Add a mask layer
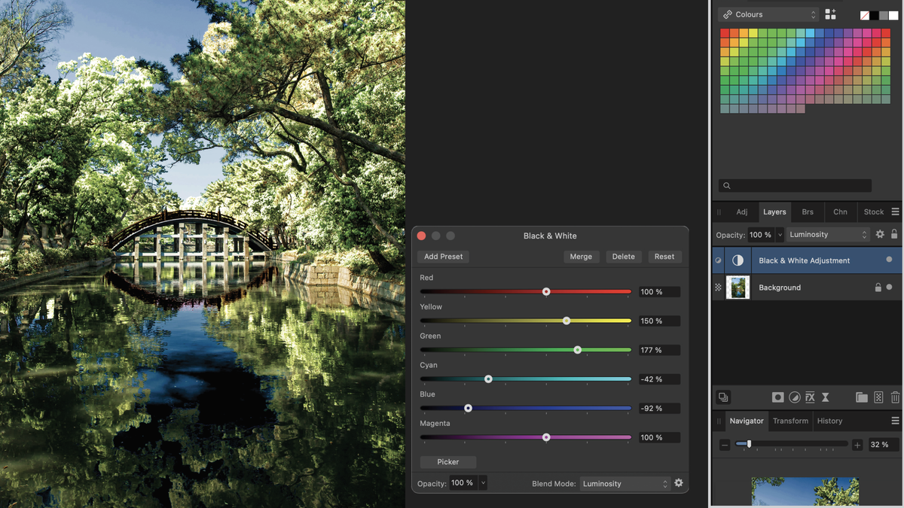Image resolution: width=904 pixels, height=508 pixels. pyautogui.click(x=778, y=397)
